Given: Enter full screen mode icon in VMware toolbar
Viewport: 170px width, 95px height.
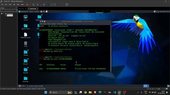Looking at the screenshot, I should click(x=55, y=4).
